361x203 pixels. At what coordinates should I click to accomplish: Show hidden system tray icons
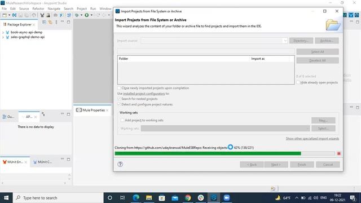[297, 198]
